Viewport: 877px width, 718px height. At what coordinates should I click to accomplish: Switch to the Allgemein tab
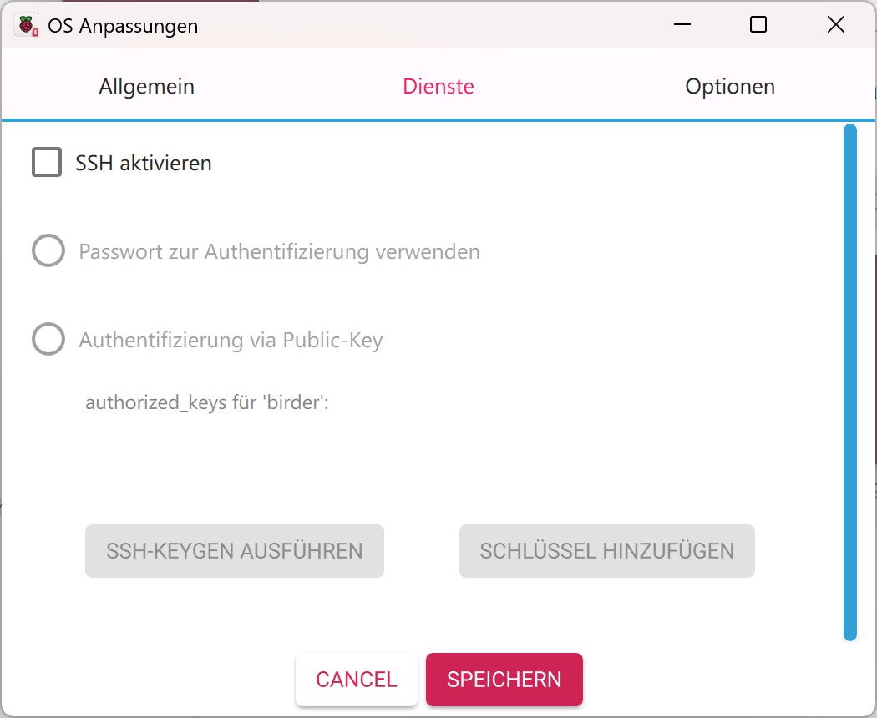146,86
